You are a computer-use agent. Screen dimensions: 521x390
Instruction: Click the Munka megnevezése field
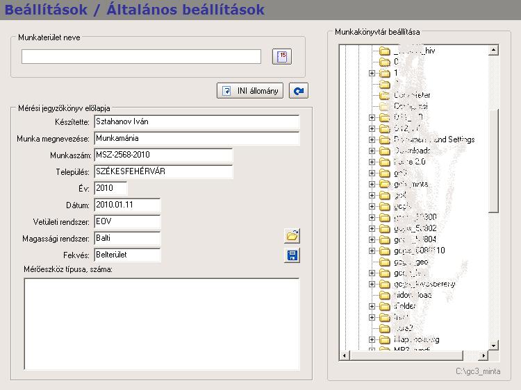pos(197,138)
